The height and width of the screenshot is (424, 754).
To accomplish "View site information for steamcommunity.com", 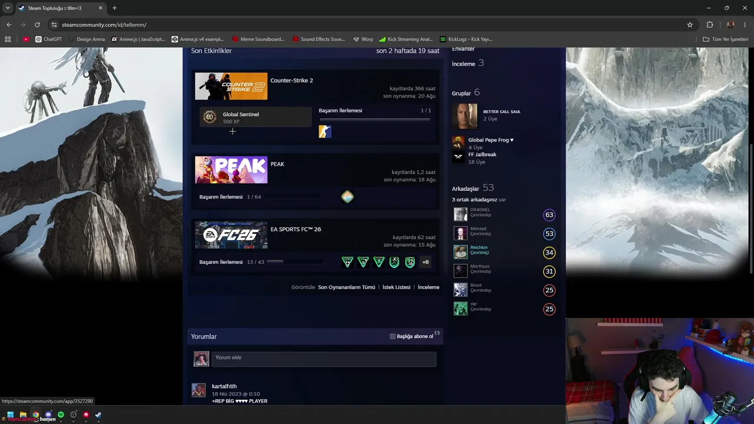I will point(54,25).
